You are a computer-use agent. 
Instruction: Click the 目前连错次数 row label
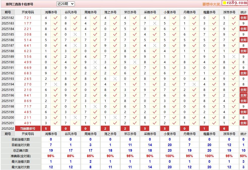[x=21, y=140]
